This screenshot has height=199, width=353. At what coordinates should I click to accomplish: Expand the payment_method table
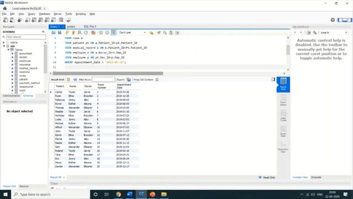13,83
